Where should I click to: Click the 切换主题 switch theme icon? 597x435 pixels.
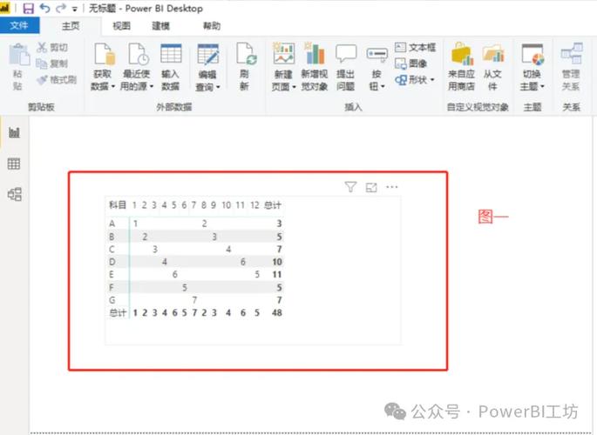click(x=533, y=54)
